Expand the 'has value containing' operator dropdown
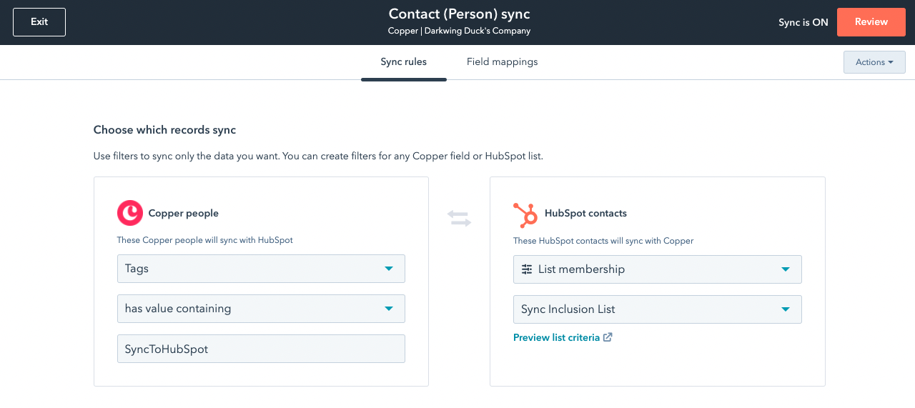This screenshot has width=915, height=408. coord(261,309)
